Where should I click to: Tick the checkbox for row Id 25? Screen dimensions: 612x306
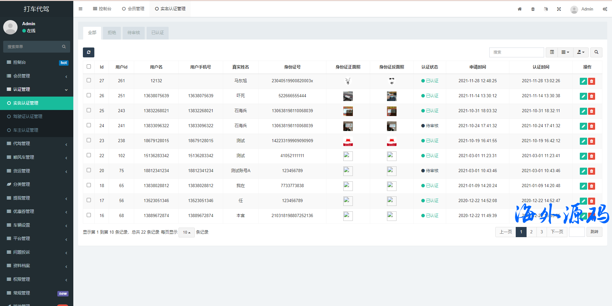pos(89,110)
